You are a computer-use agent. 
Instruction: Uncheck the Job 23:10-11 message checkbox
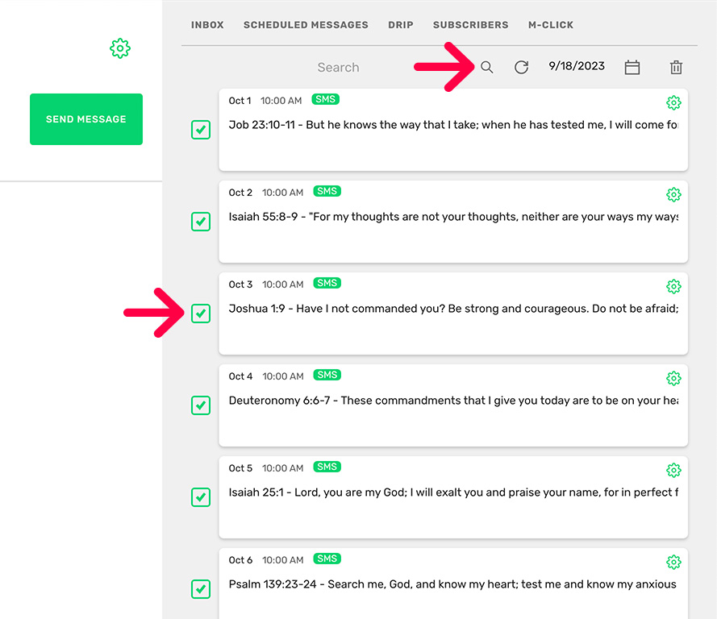pos(201,130)
